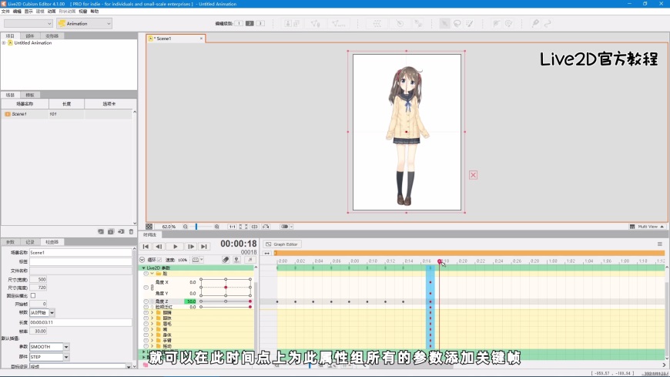Screen dimensions: 670x377
Task: Click the 长度 column header
Action: pyautogui.click(x=67, y=104)
